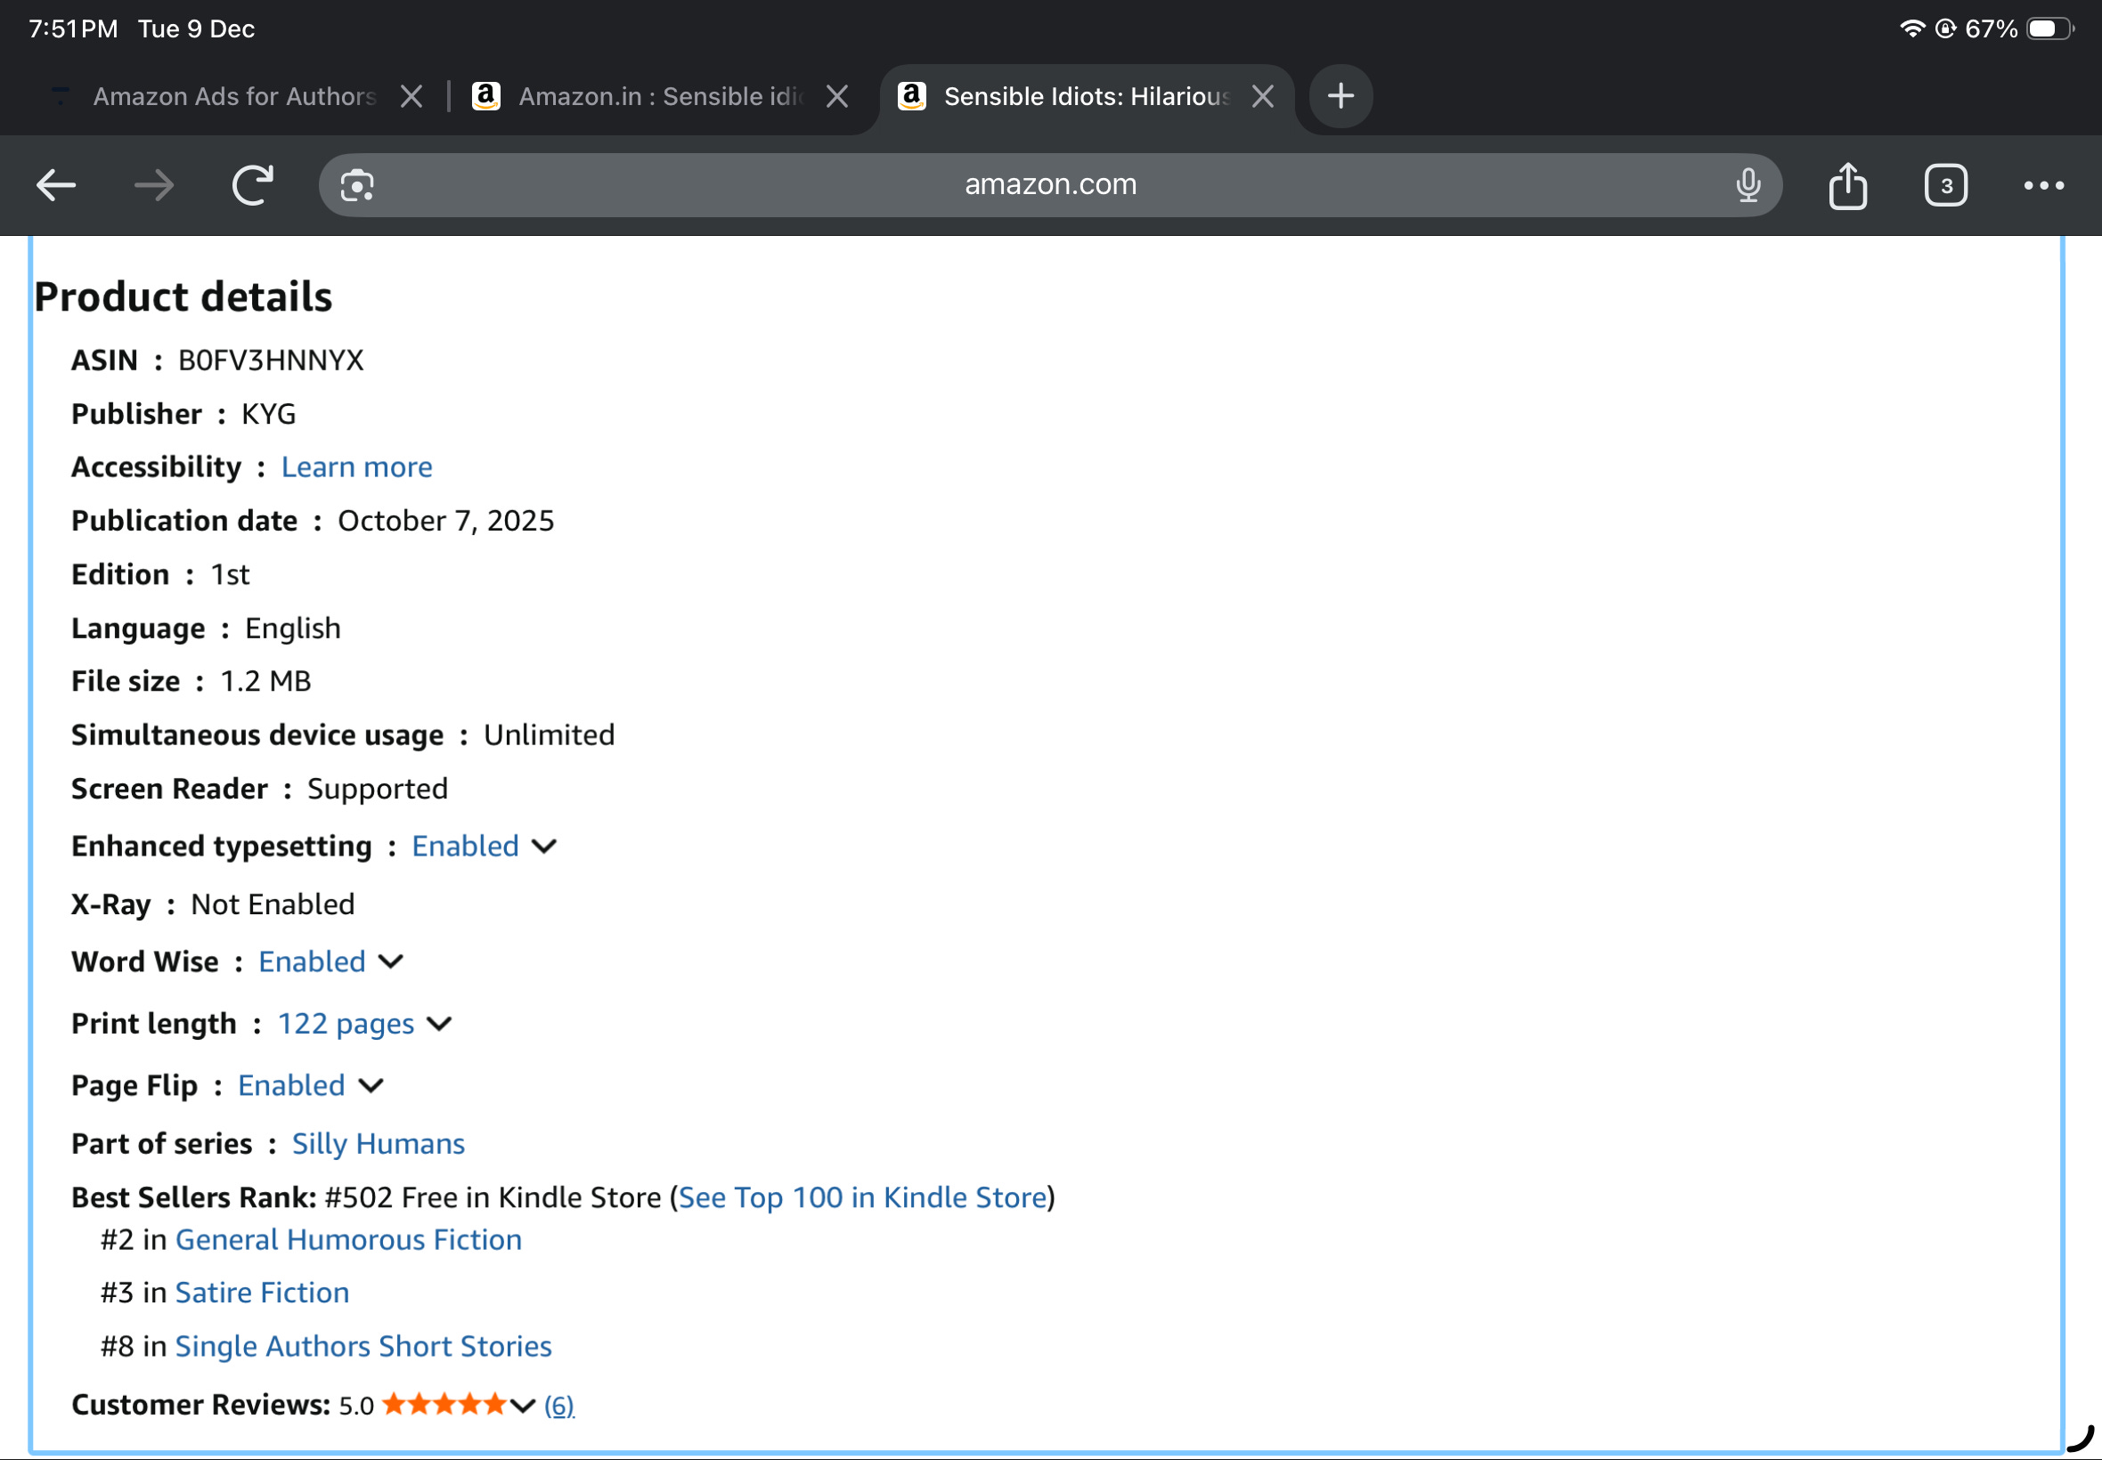
Task: Switch to Amazon.in Sensible idiots tab
Action: click(659, 96)
